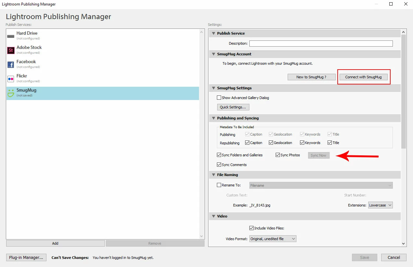413x267 pixels.
Task: Collapse Publishing and Syncing section
Action: coord(213,118)
